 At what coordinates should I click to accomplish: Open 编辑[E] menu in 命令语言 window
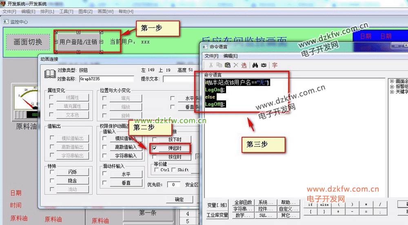click(230, 56)
